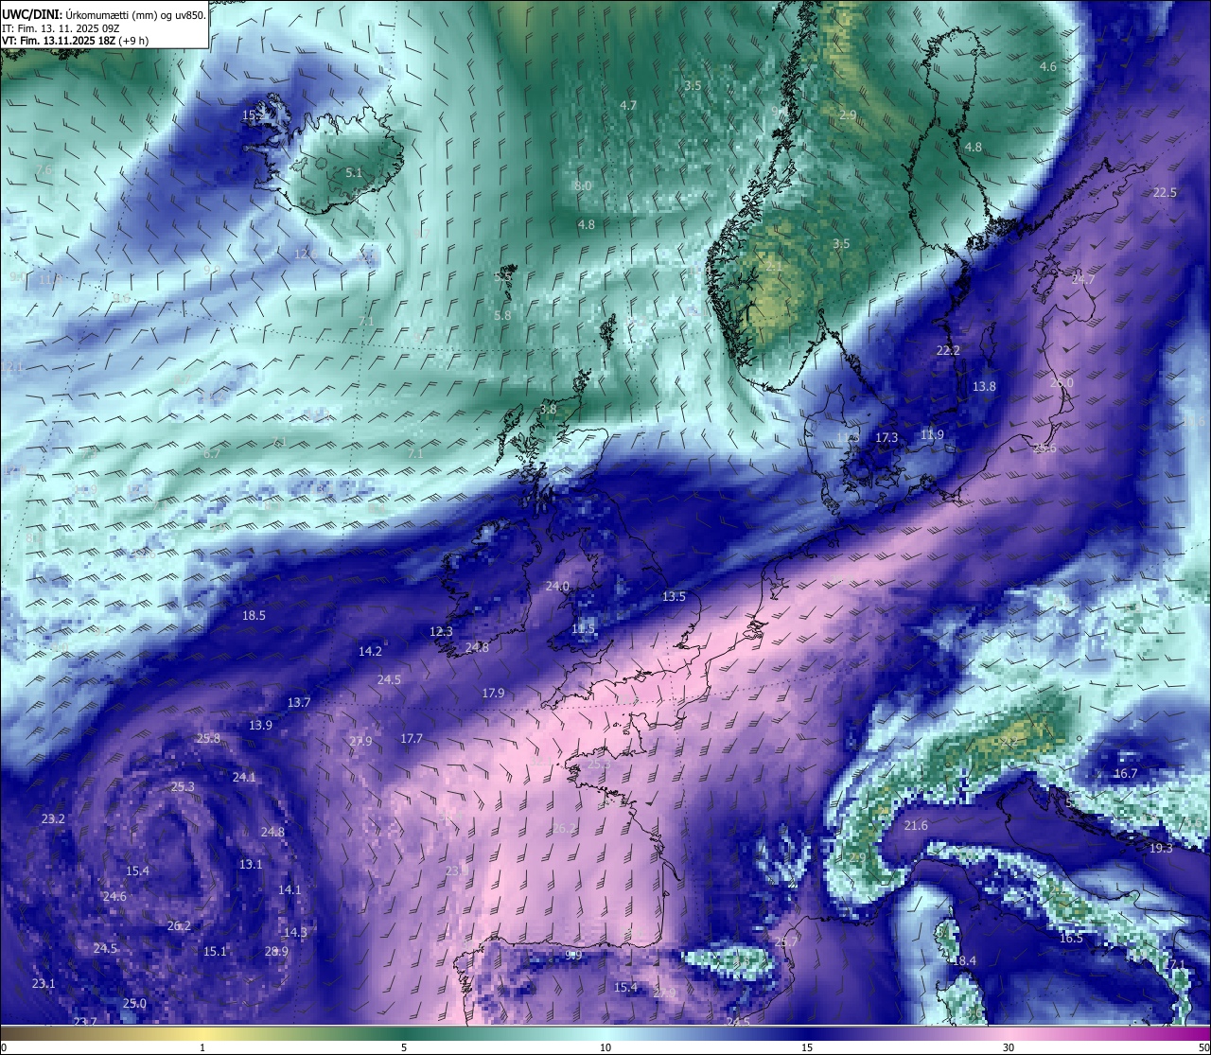Click the 23.1 value on the map
The height and width of the screenshot is (1055, 1211).
click(x=44, y=983)
